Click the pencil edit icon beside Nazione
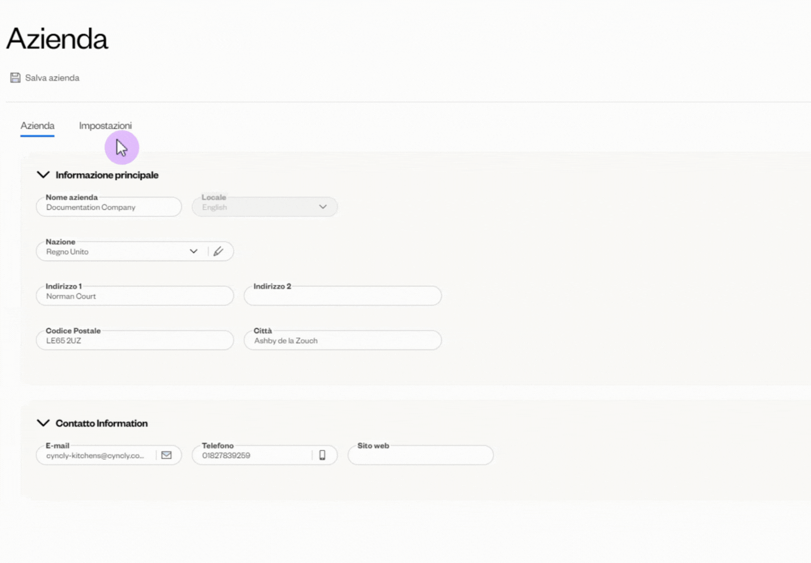This screenshot has height=563, width=811. (x=218, y=251)
